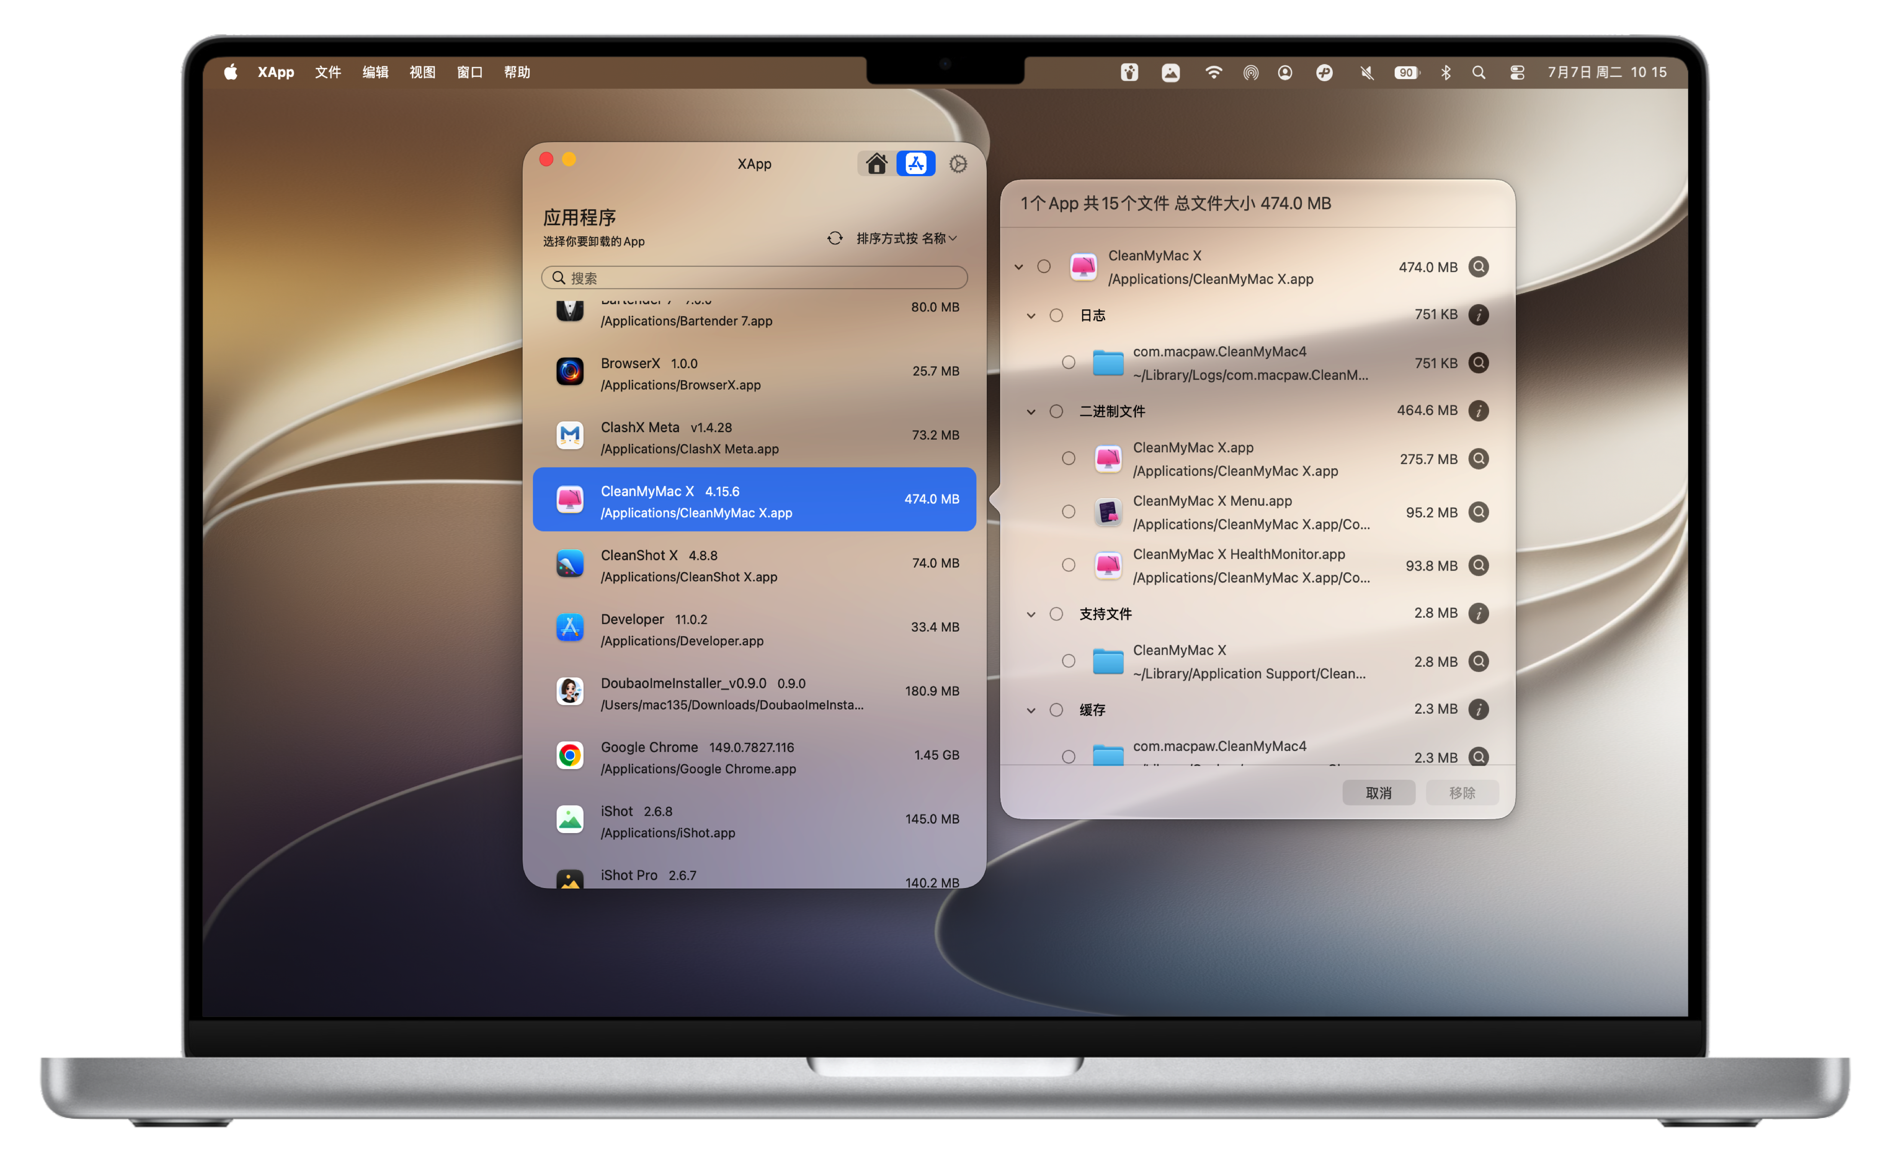
Task: Select the iShot 2.6.8 row
Action: point(754,819)
